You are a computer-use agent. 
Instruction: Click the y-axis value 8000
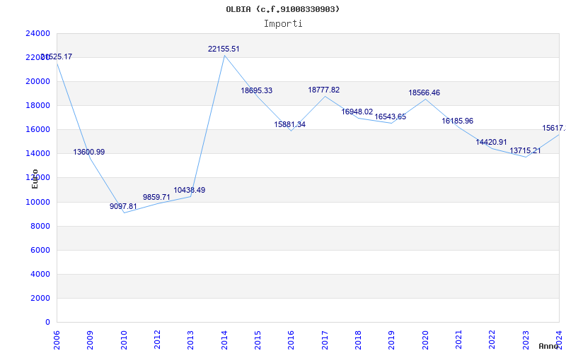point(40,226)
